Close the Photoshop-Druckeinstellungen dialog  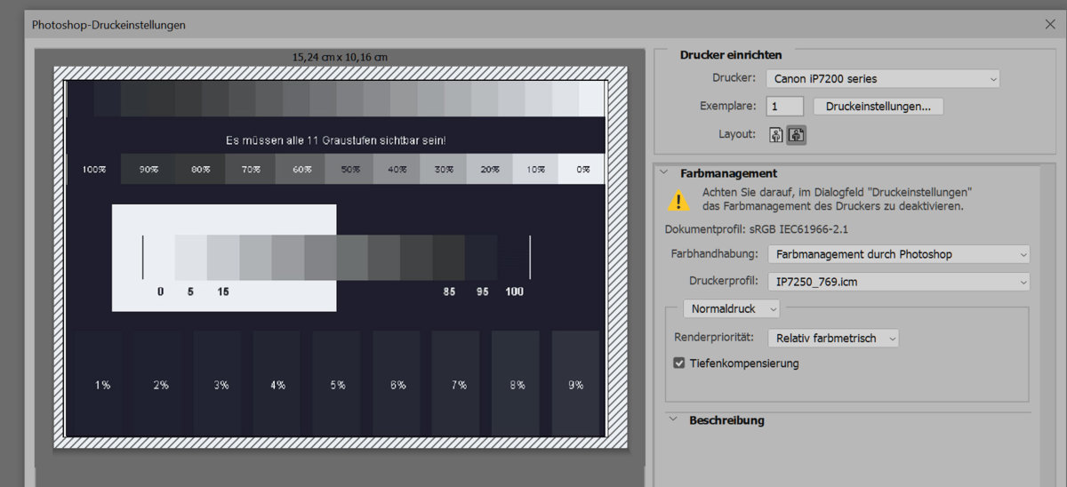(x=1050, y=24)
